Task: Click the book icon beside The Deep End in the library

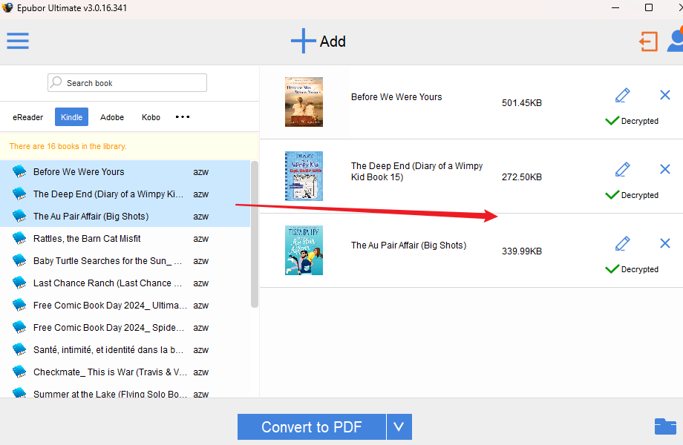Action: (19, 194)
